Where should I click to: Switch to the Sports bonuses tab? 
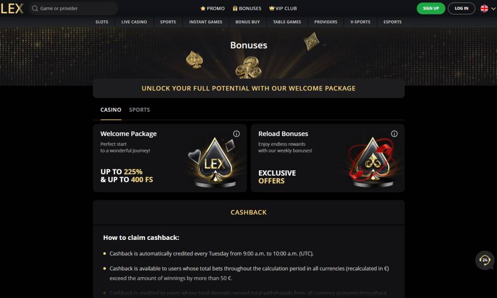(x=139, y=110)
